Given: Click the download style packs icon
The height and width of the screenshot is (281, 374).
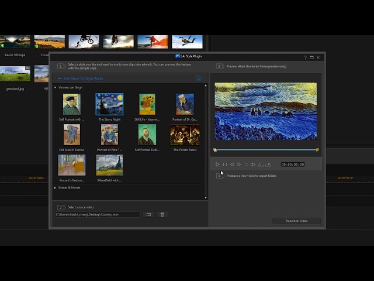Looking at the screenshot, I should [x=199, y=78].
